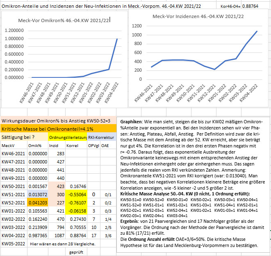The height and width of the screenshot is (256, 271).
Task: Select Korrel value 0.88764 in KW04-2022 row
Action: point(76,236)
